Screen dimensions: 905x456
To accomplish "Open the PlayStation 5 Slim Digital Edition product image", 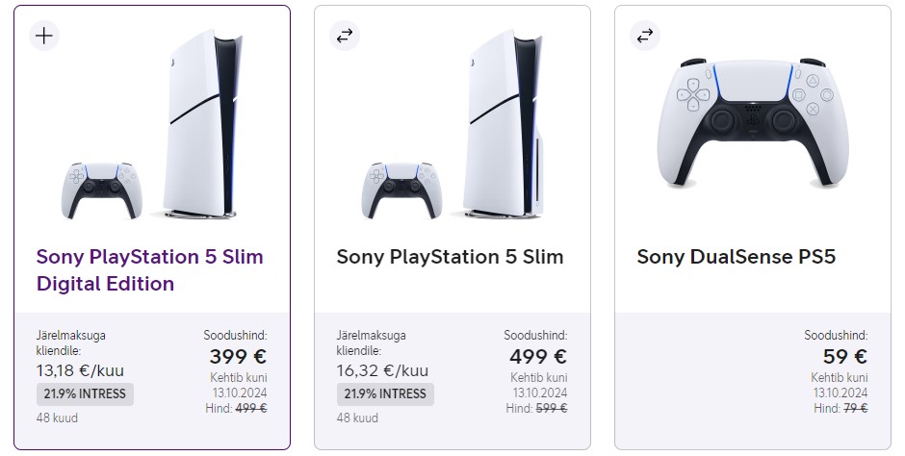I will (152, 124).
